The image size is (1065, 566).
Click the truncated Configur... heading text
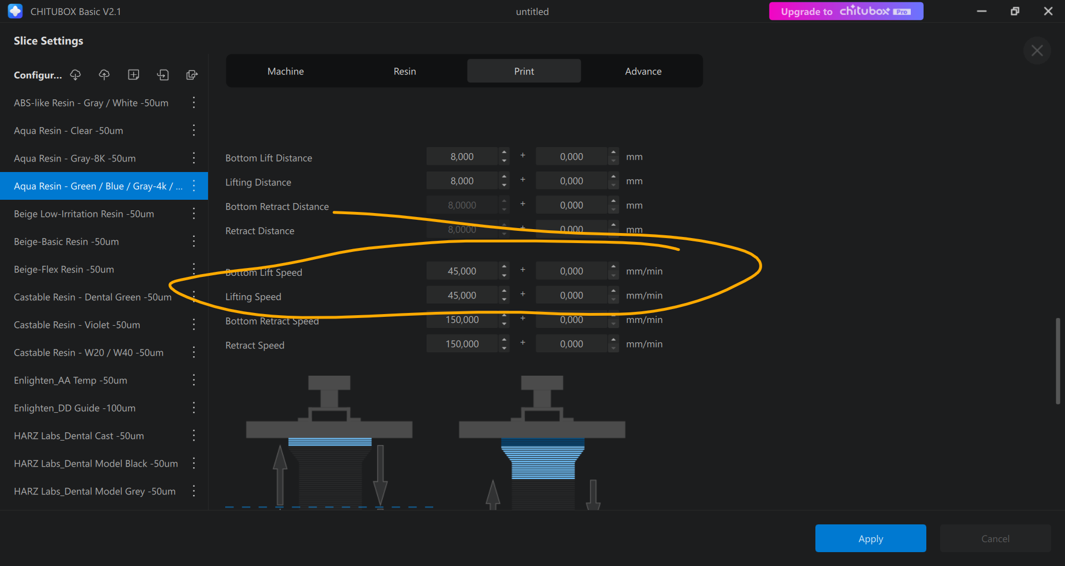click(x=38, y=75)
